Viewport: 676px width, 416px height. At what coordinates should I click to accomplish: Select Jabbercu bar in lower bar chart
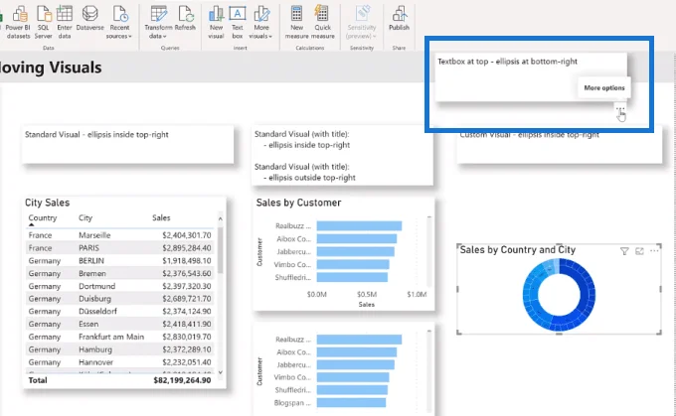pos(355,364)
